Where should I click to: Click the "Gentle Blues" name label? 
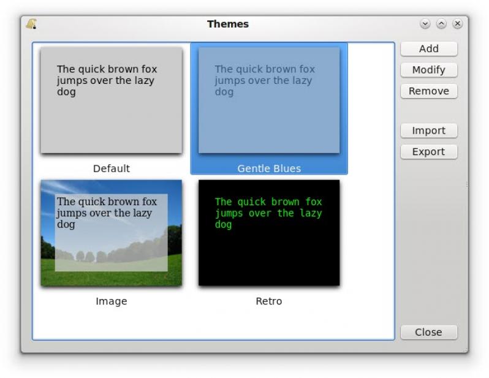(x=268, y=168)
